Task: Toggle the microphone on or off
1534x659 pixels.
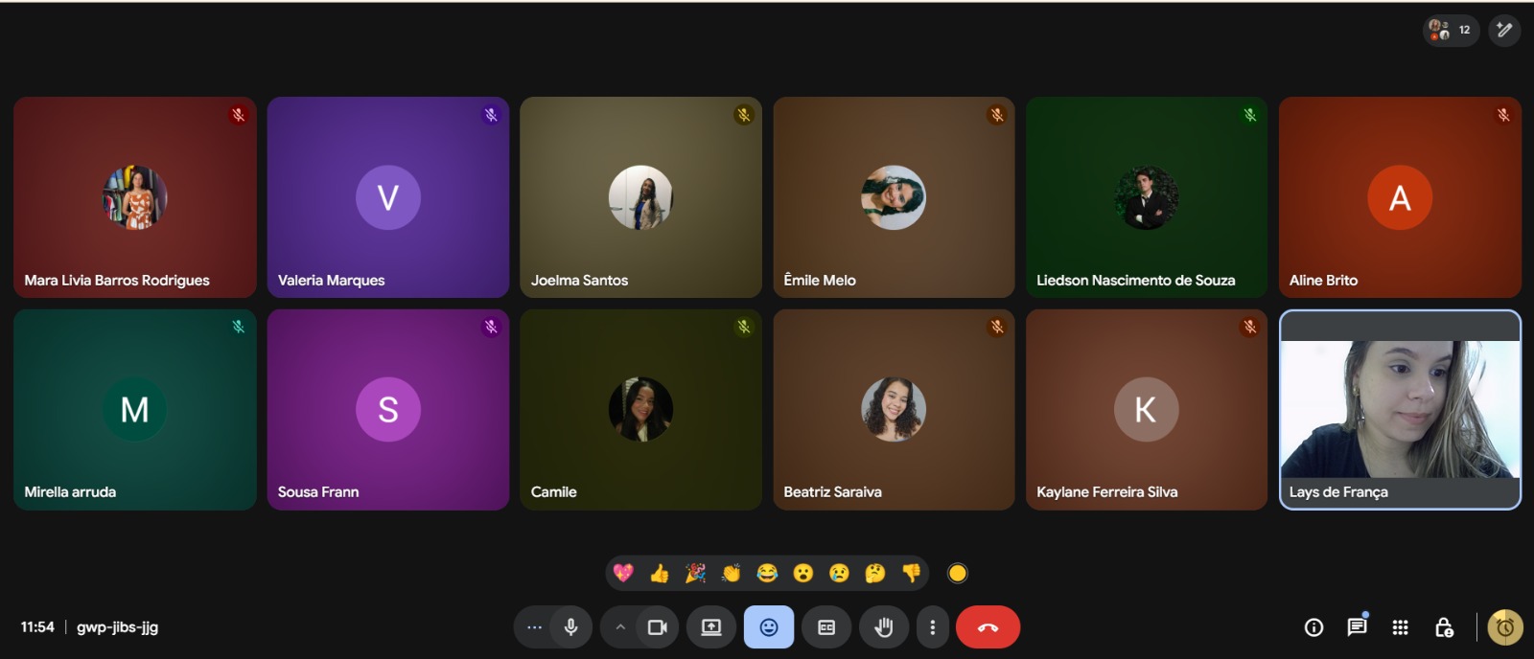Action: point(571,627)
